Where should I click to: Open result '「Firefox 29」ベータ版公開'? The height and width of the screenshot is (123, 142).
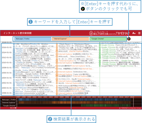click(35, 52)
